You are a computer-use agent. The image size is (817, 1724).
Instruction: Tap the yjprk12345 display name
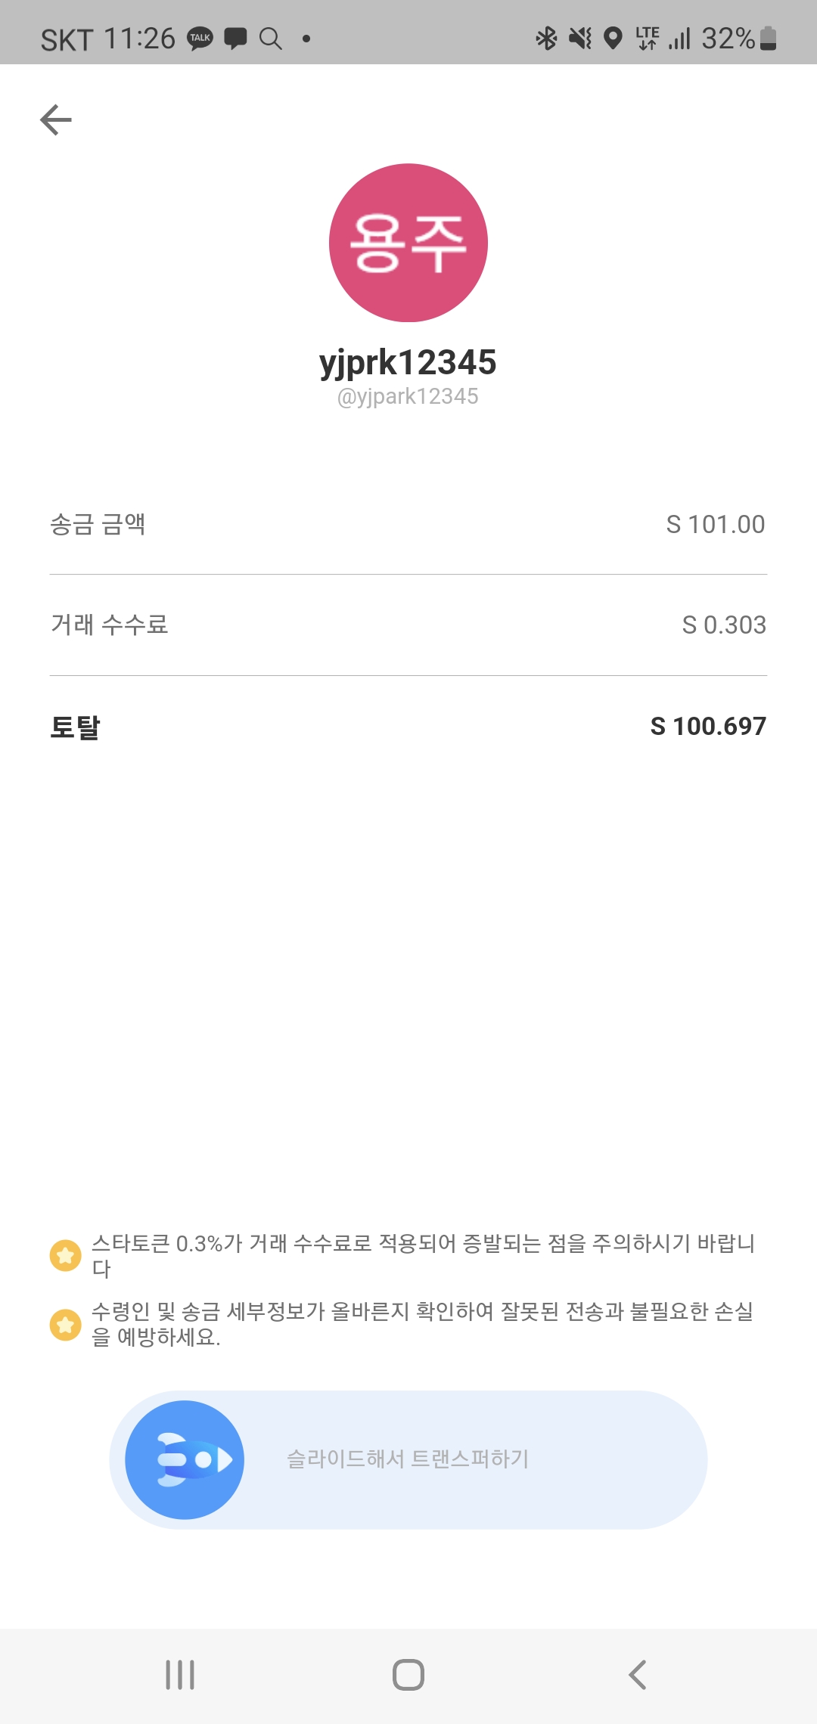[x=408, y=362]
